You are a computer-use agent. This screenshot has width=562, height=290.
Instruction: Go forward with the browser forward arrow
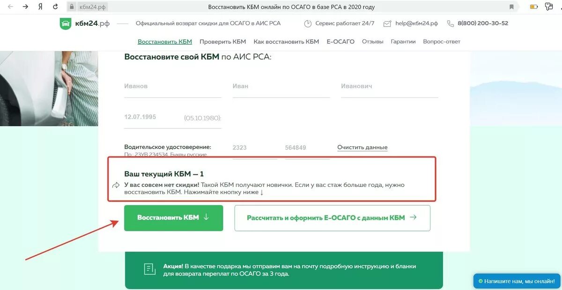[26, 7]
